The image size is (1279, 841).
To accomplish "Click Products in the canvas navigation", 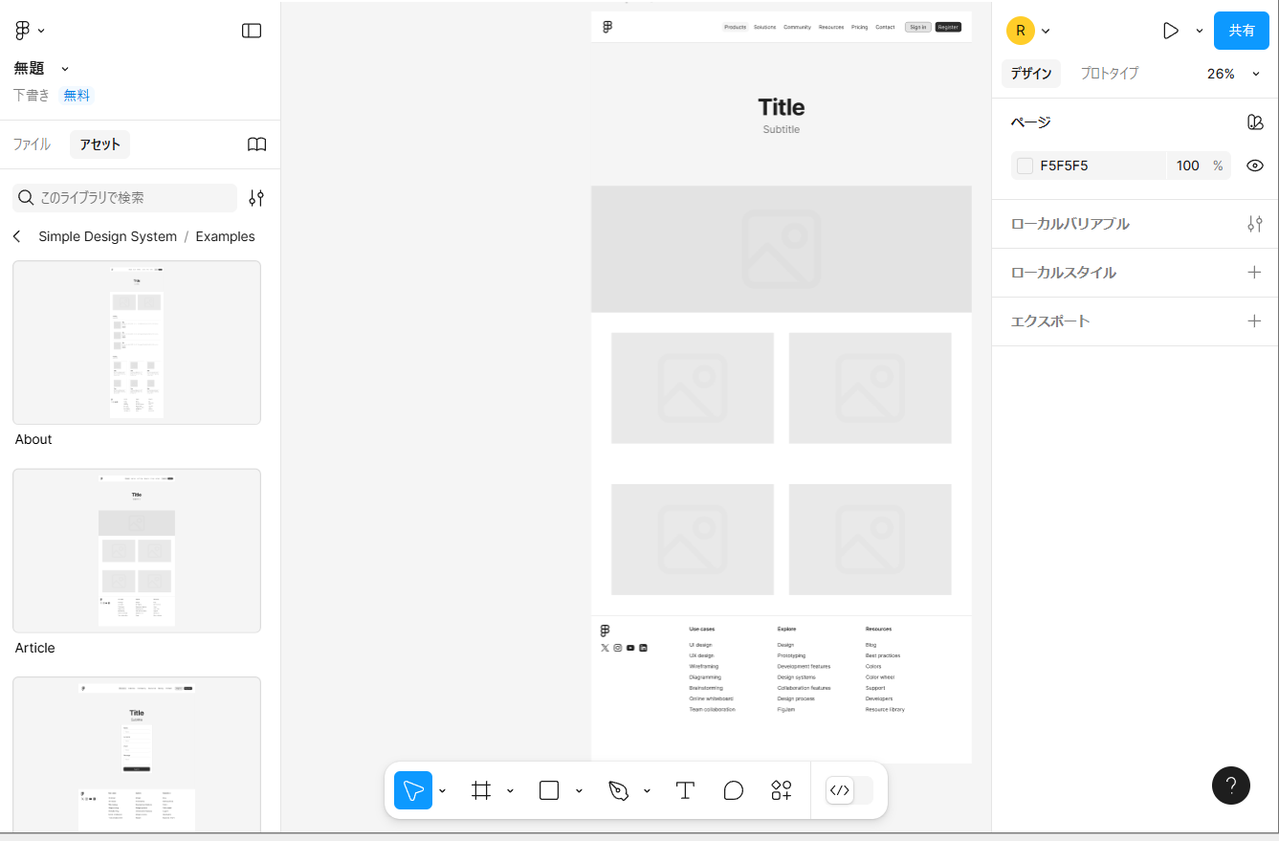I will tap(735, 27).
